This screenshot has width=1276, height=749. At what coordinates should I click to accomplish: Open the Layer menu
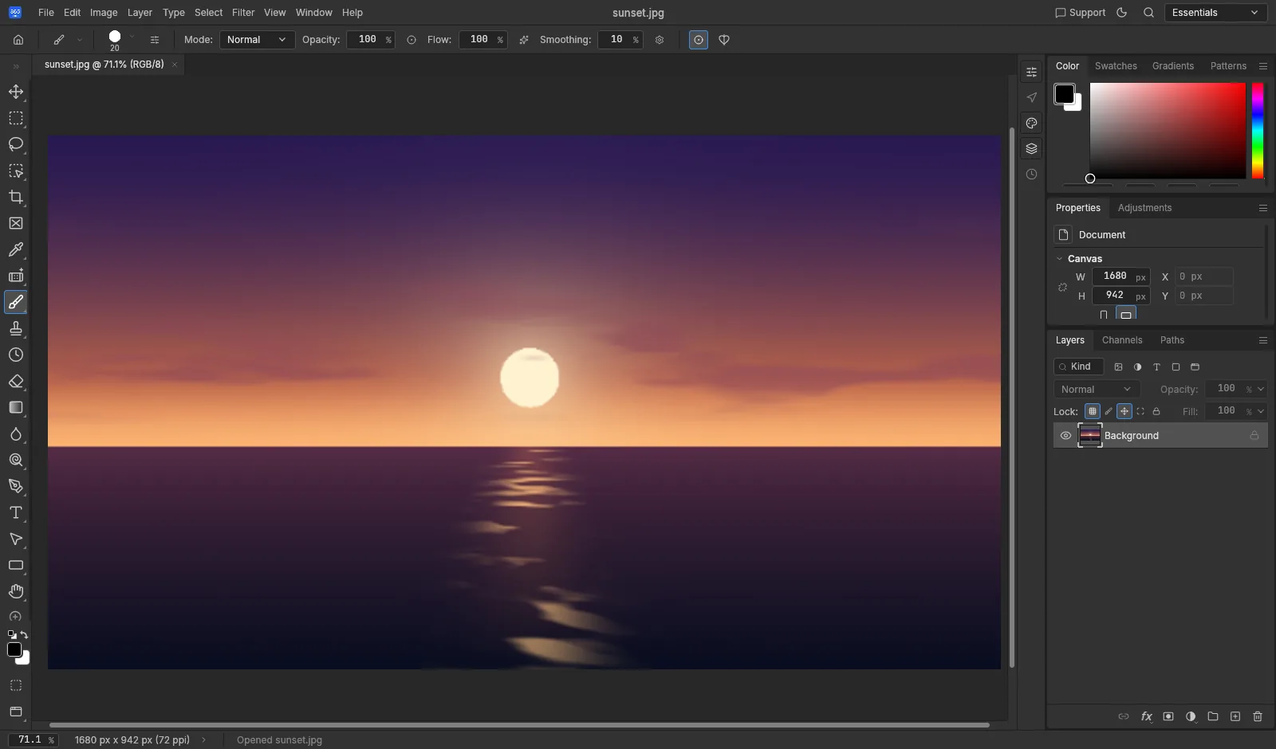pos(140,13)
